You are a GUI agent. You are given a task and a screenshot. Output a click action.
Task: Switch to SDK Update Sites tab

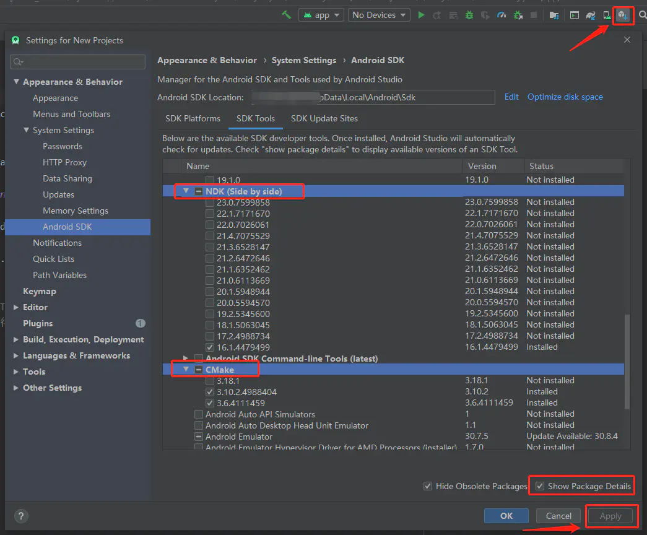(x=324, y=118)
